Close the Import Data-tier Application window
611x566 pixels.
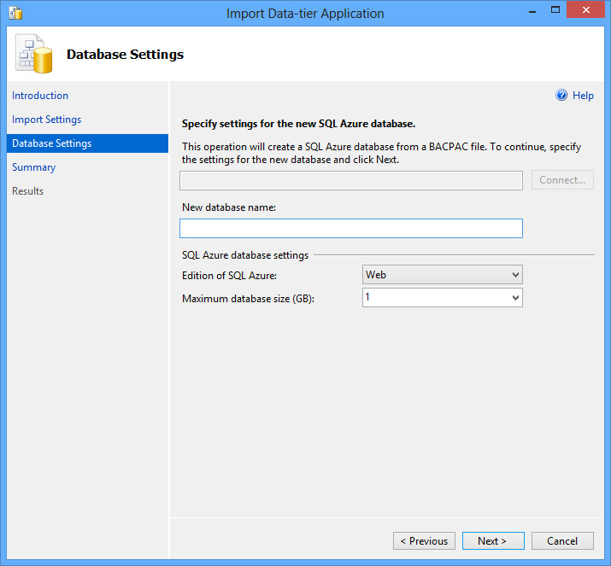[x=585, y=10]
